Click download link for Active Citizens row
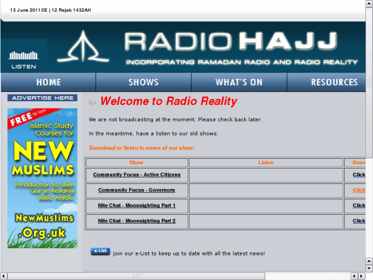373x280 pixels. 359,175
